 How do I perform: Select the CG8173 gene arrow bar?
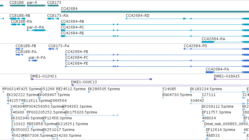click(x=53, y=6)
